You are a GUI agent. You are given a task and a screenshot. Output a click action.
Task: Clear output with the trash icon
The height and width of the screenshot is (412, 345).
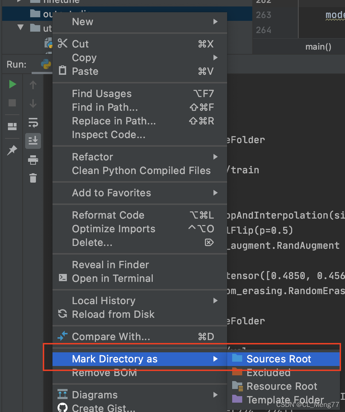point(33,178)
